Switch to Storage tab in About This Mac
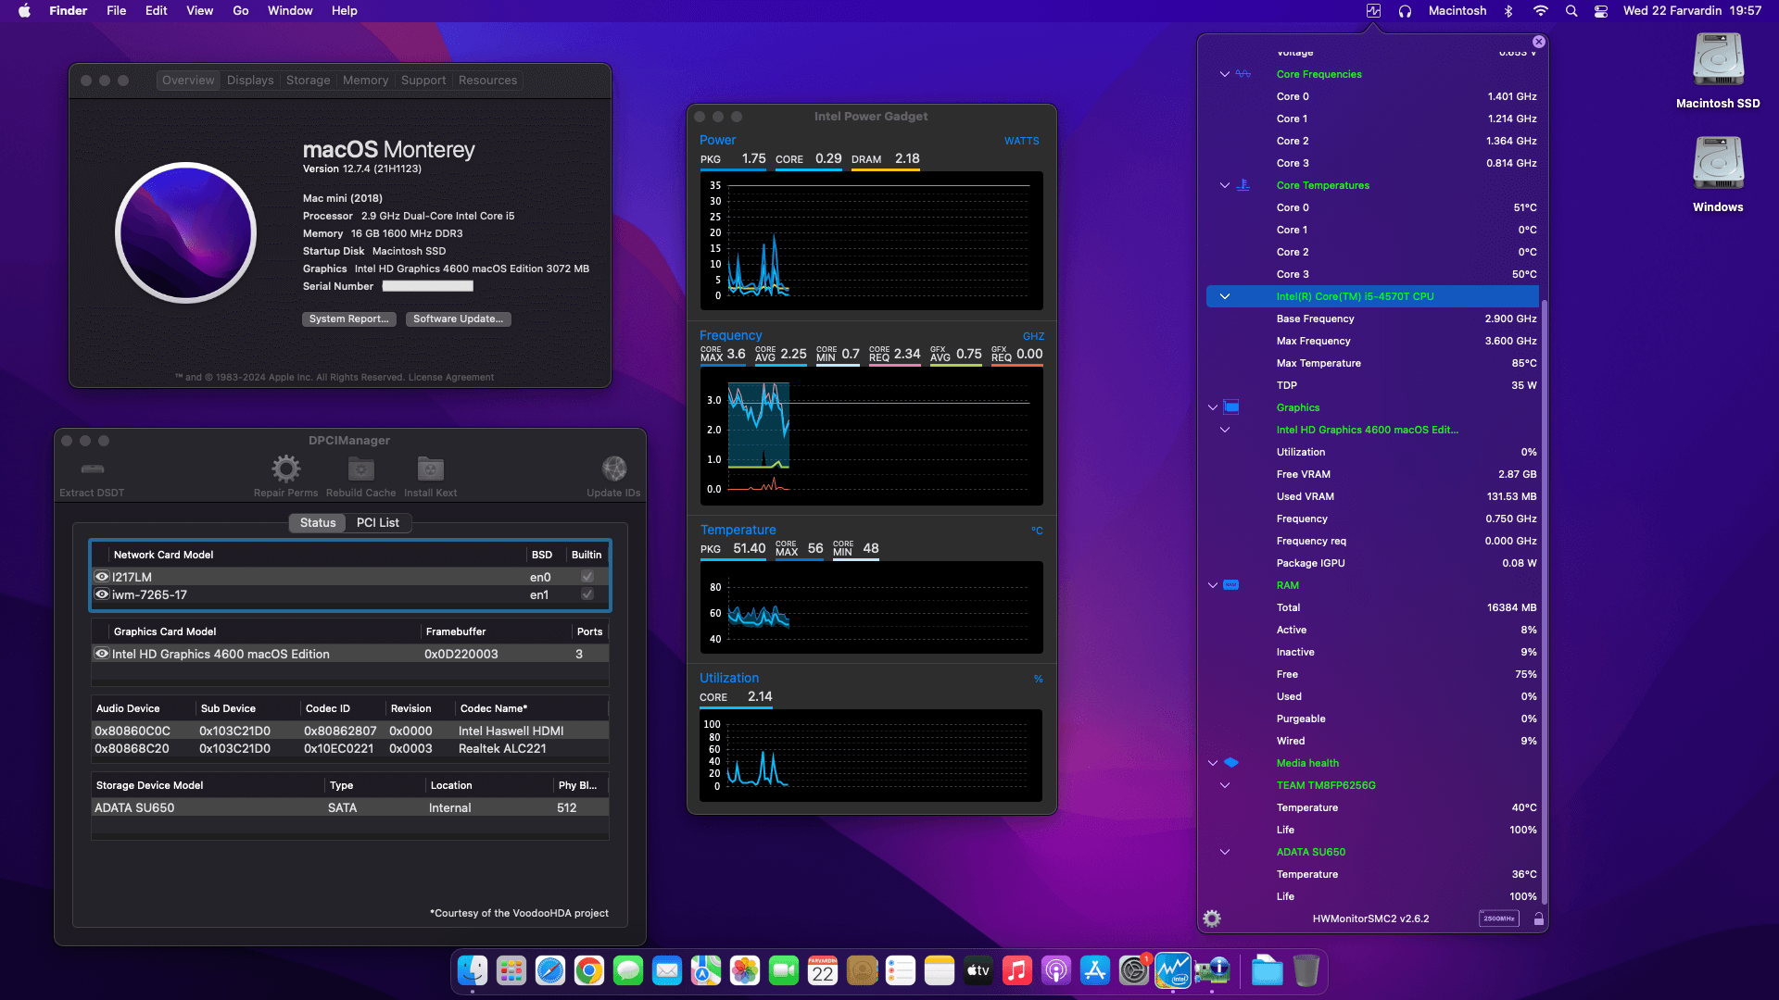Screen dimensions: 1779x1000 pyautogui.click(x=309, y=81)
